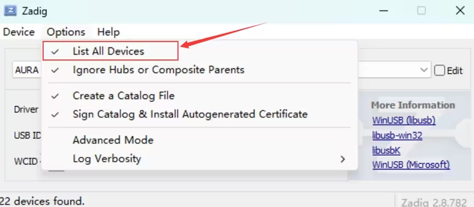Close the Options menu from the menu bar
Image resolution: width=474 pixels, height=207 pixels.
(66, 32)
